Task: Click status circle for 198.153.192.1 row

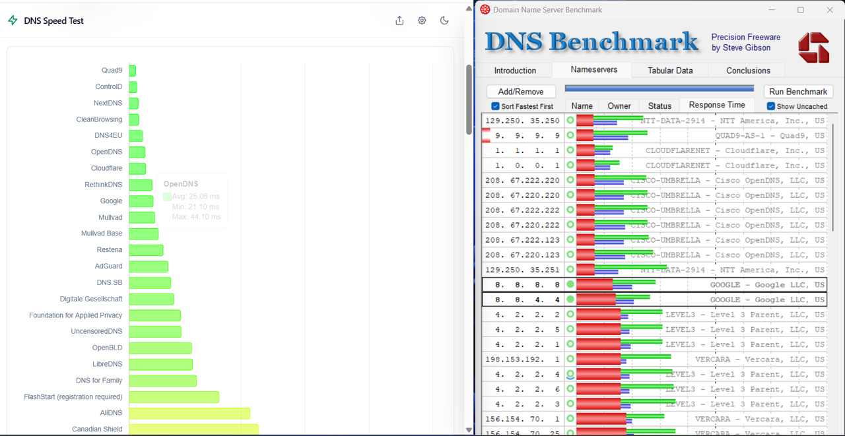Action: pos(570,359)
